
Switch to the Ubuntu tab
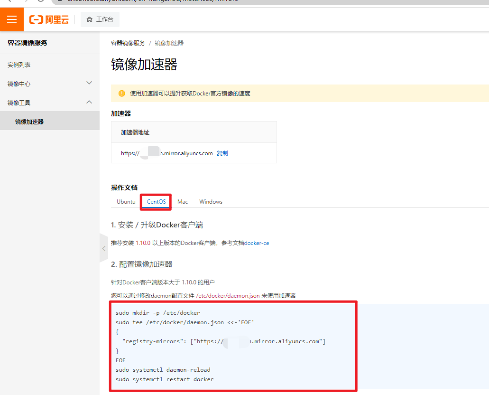(126, 202)
